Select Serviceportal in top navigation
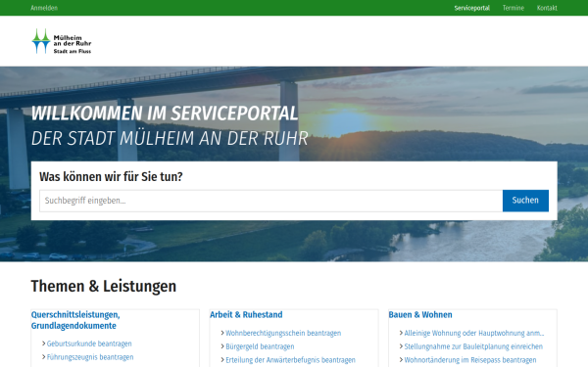The width and height of the screenshot is (588, 367). (x=471, y=8)
